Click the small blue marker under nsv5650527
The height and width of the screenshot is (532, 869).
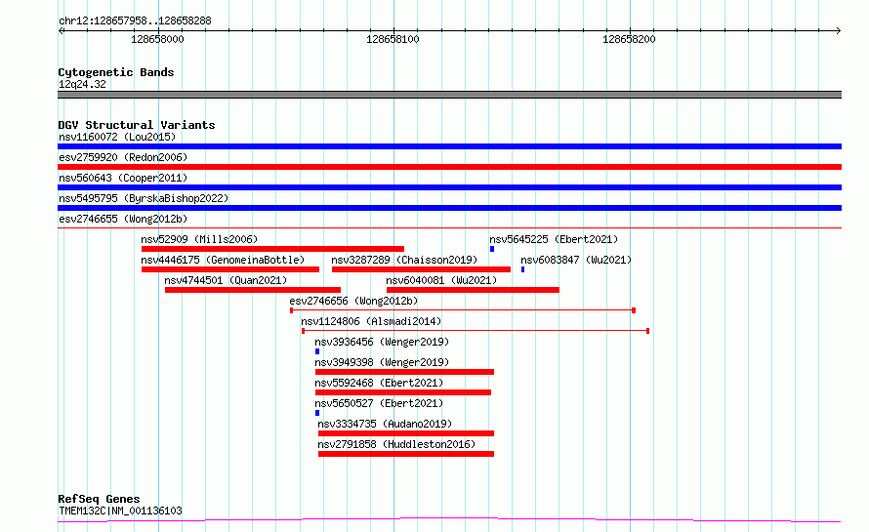pyautogui.click(x=317, y=413)
